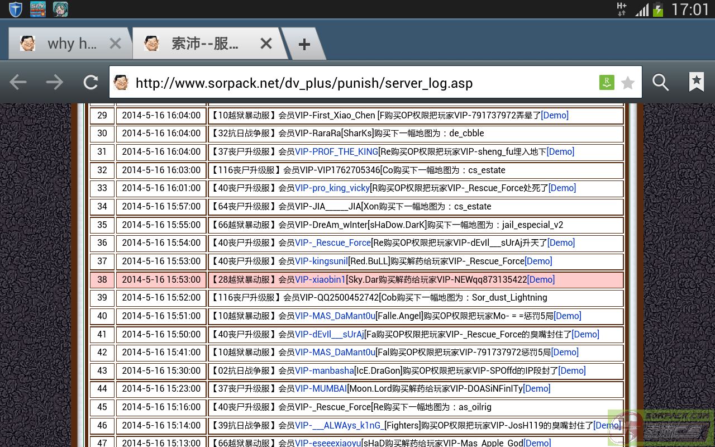This screenshot has height=447, width=715.
Task: Tap the forward navigation arrow
Action: [x=55, y=83]
